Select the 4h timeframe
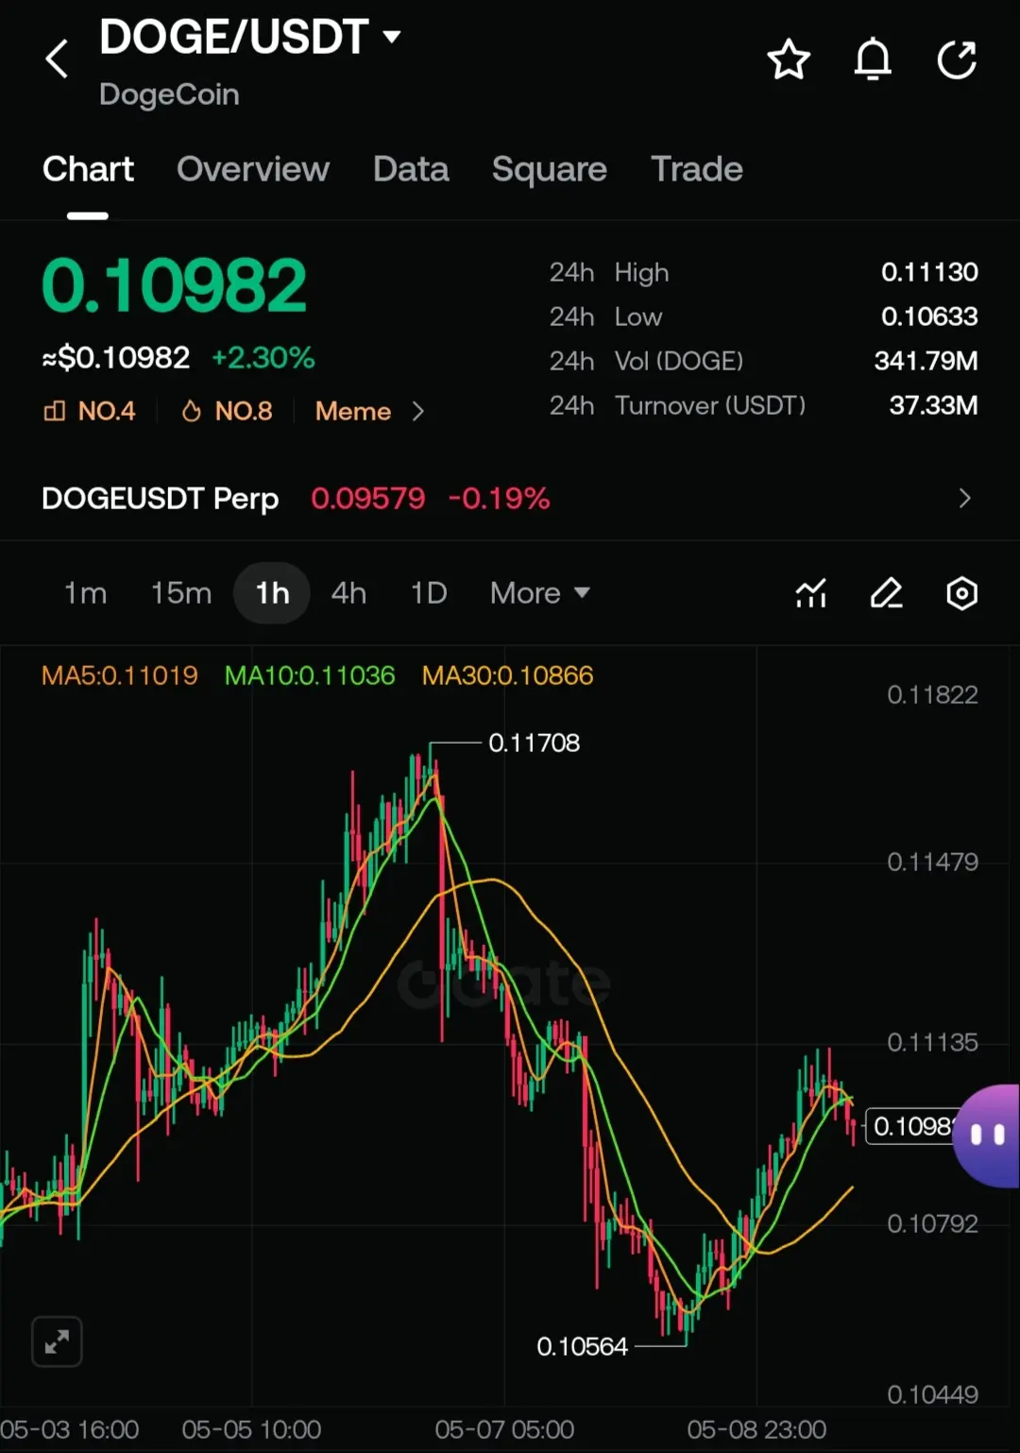 (x=348, y=593)
